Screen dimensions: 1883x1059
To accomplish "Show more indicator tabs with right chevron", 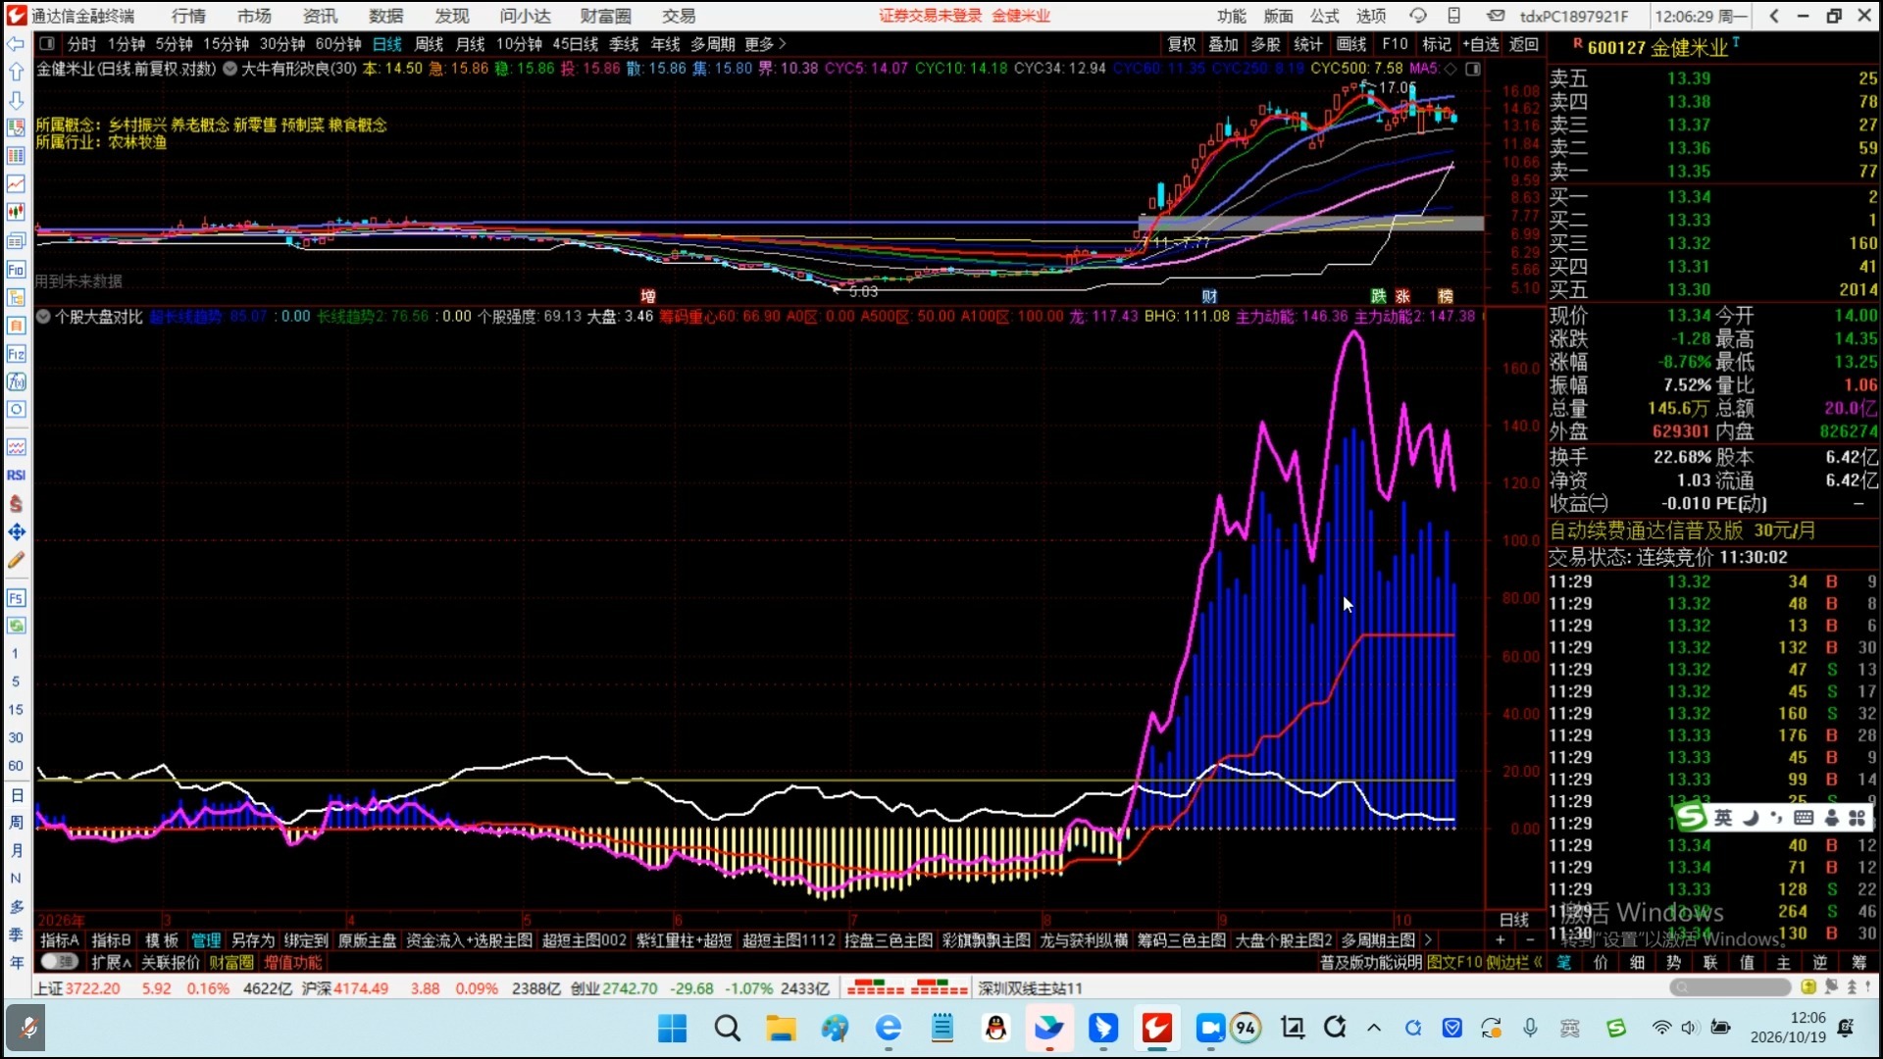I will (1428, 939).
